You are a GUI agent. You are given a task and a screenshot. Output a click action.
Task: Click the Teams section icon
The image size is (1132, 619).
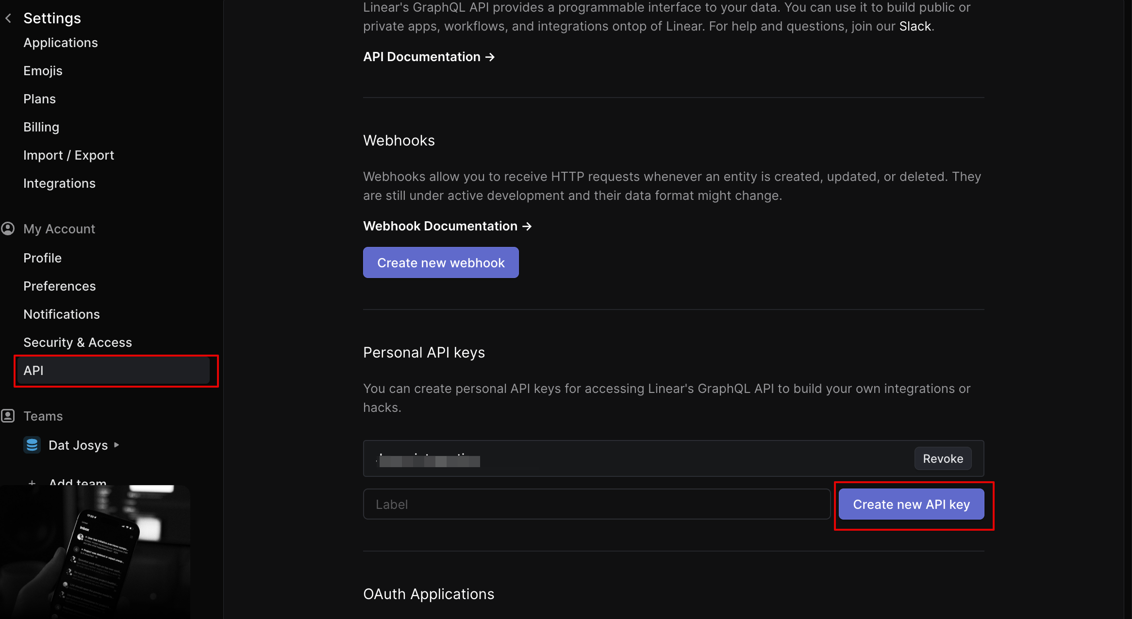tap(8, 416)
